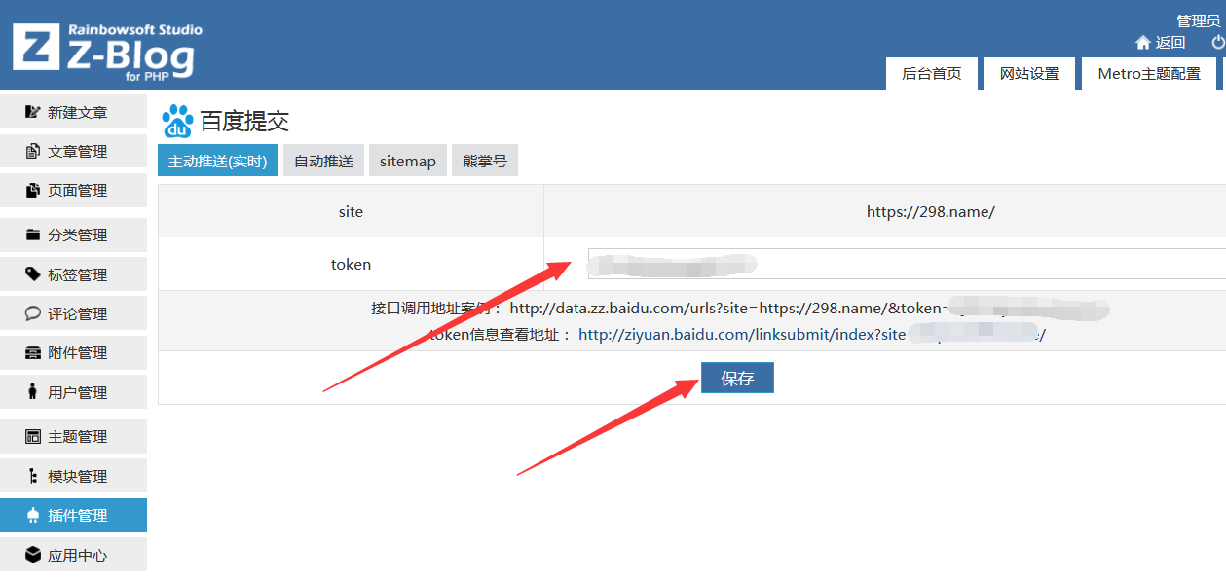Open 模块管理 in the sidebar
The image size is (1226, 583).
pyautogui.click(x=76, y=476)
